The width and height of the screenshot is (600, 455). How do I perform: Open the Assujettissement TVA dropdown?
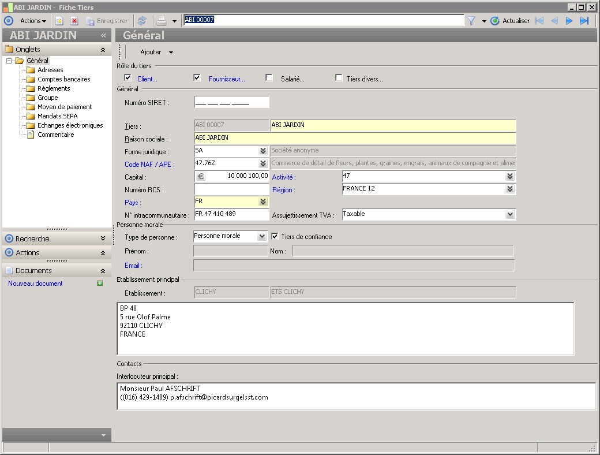510,214
